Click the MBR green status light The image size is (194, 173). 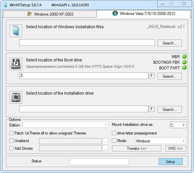[184, 56]
